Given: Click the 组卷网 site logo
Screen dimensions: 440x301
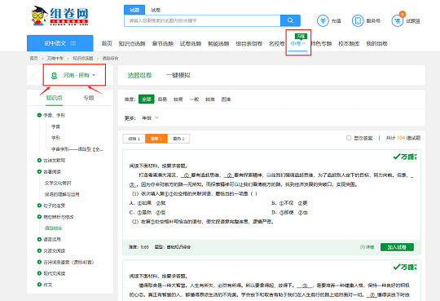Looking at the screenshot, I should click(60, 16).
